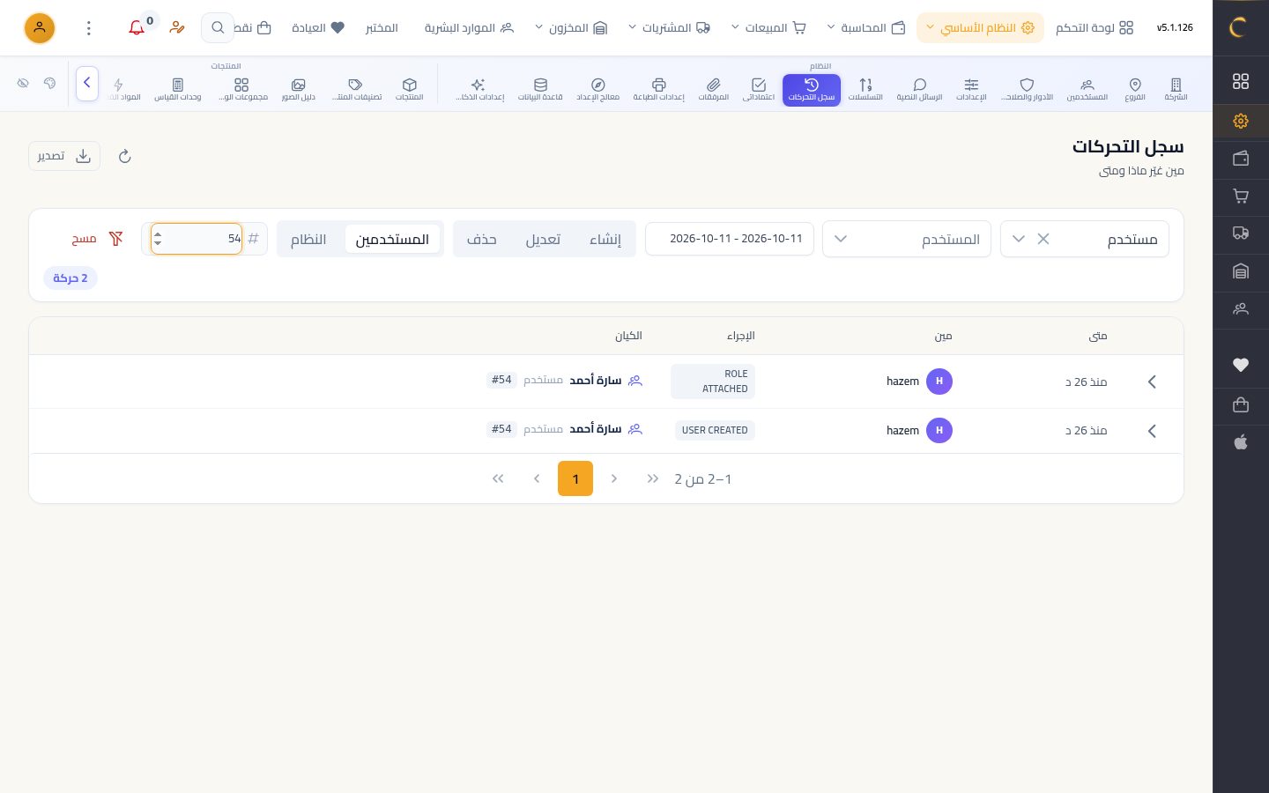Select the المستخدمين segment toggle
Image resolution: width=1269 pixels, height=793 pixels.
click(392, 239)
